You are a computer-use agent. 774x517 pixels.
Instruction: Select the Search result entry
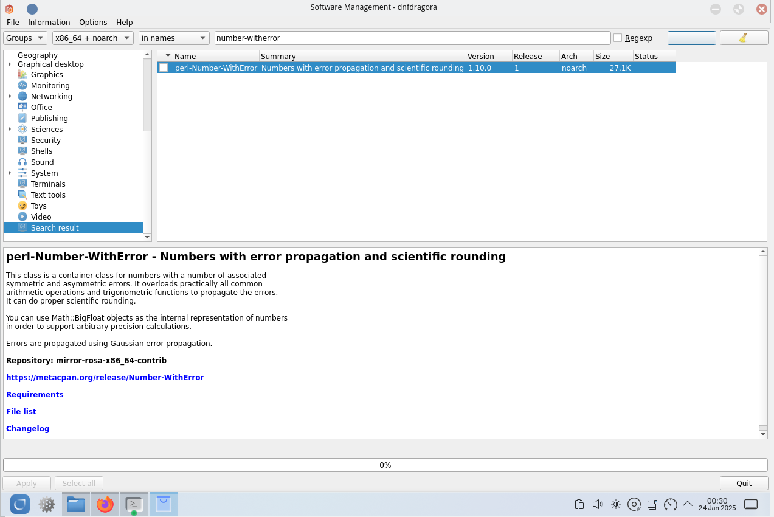pyautogui.click(x=73, y=227)
